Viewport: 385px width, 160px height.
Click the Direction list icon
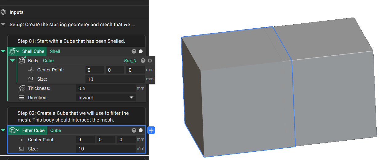[x=22, y=98]
